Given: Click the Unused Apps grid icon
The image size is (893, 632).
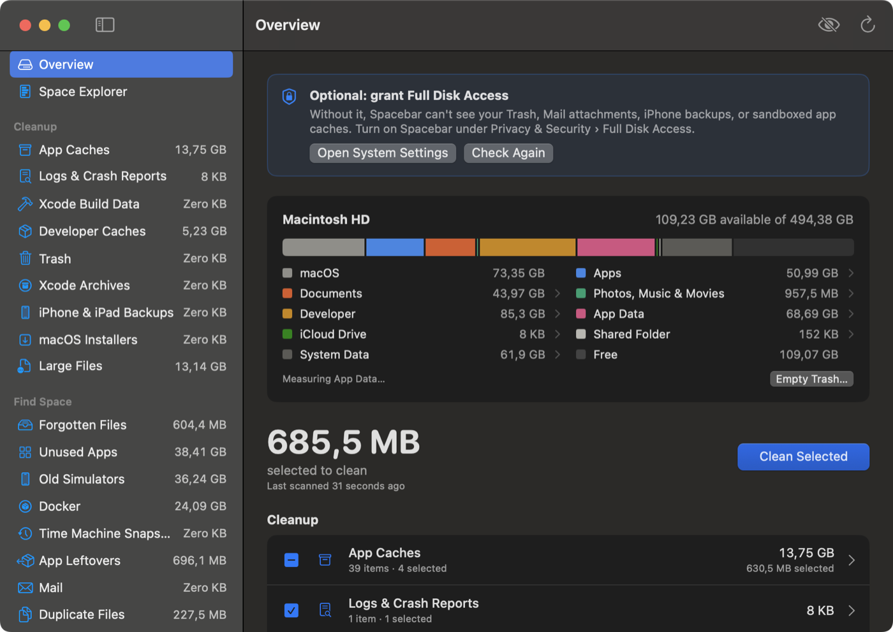Looking at the screenshot, I should (25, 452).
